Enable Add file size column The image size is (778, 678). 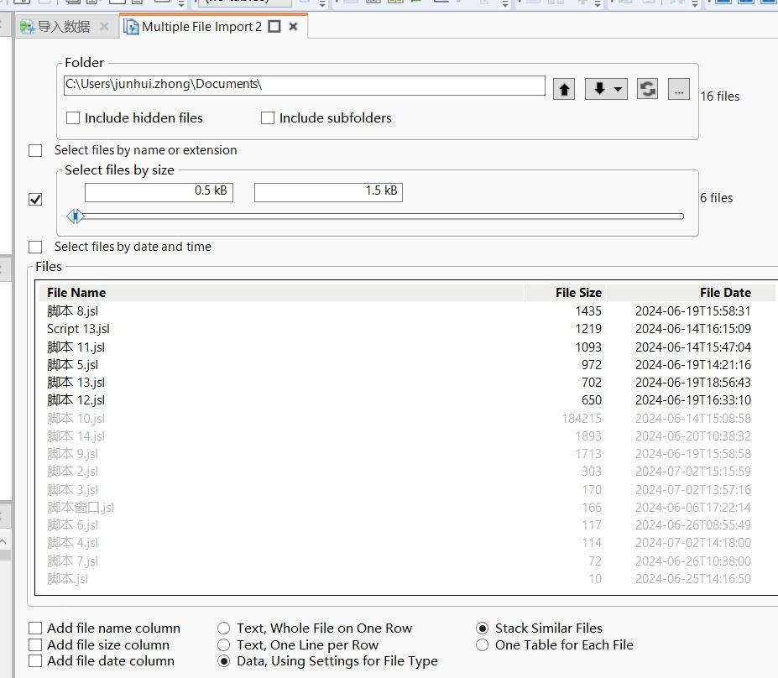coord(35,644)
